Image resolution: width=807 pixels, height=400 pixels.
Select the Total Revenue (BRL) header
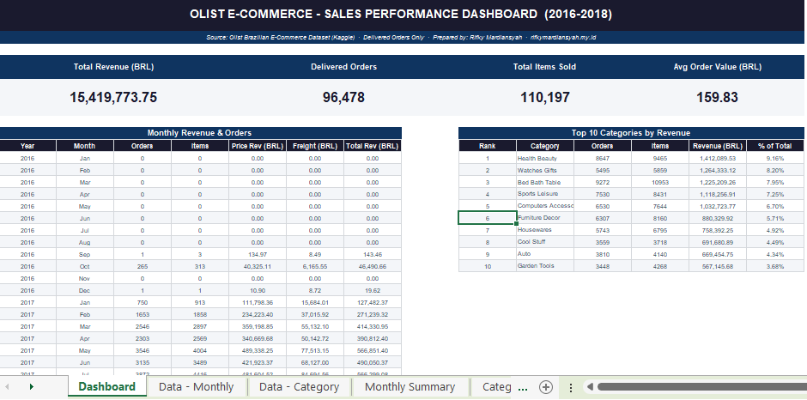click(x=113, y=67)
